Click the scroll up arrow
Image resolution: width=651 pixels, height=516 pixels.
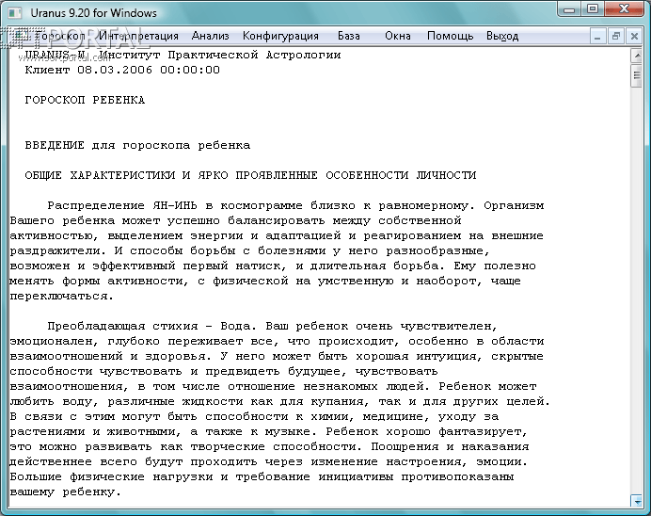tap(636, 56)
